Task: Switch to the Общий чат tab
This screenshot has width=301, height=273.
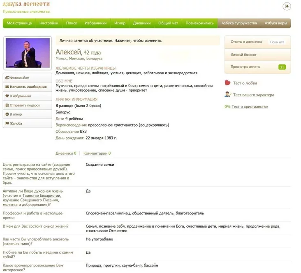Action: pos(168,23)
